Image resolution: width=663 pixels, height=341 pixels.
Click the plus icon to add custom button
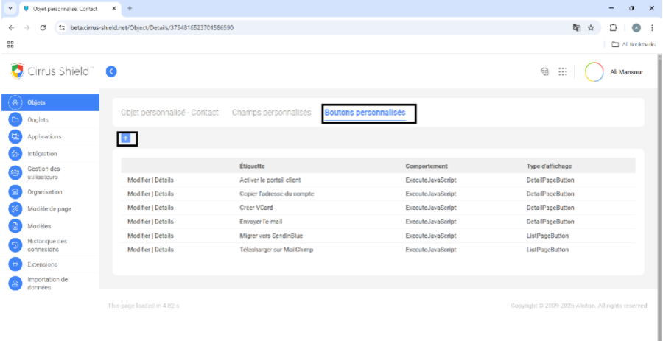[x=126, y=138]
